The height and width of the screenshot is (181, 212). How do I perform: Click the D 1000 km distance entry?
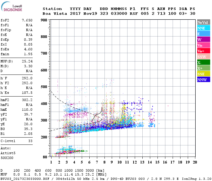point(68,171)
